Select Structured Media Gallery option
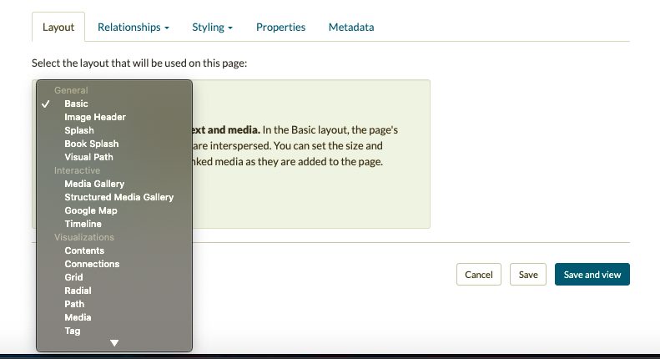Image resolution: width=660 pixels, height=359 pixels. pos(118,197)
